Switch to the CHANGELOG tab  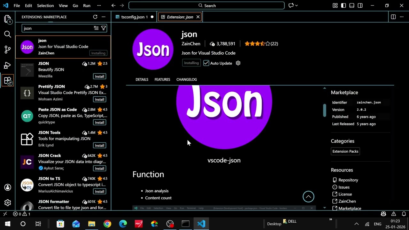click(x=187, y=80)
